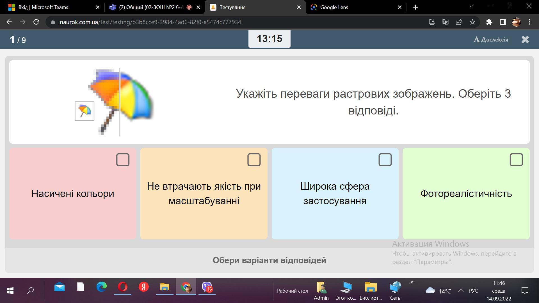The width and height of the screenshot is (539, 303).
Task: Go back to the previous page
Action: [x=9, y=22]
